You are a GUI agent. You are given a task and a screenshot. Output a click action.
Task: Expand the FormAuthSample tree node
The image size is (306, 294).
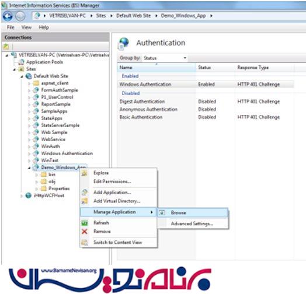click(x=29, y=90)
